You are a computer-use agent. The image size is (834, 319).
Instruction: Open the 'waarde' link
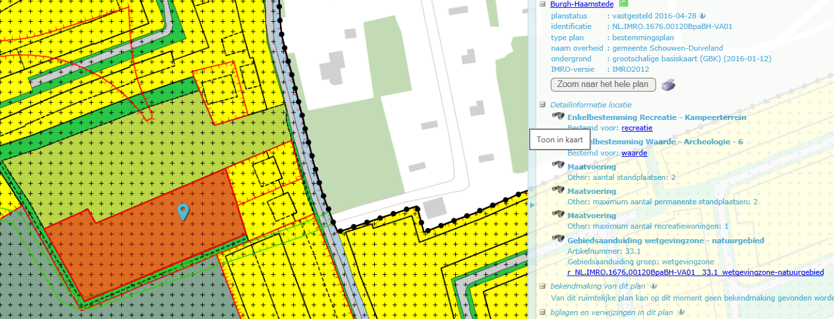tap(634, 153)
